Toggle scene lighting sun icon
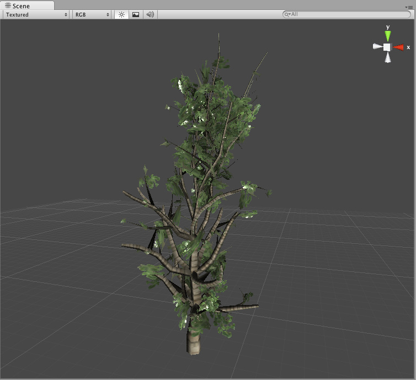This screenshot has height=380, width=416. point(121,14)
